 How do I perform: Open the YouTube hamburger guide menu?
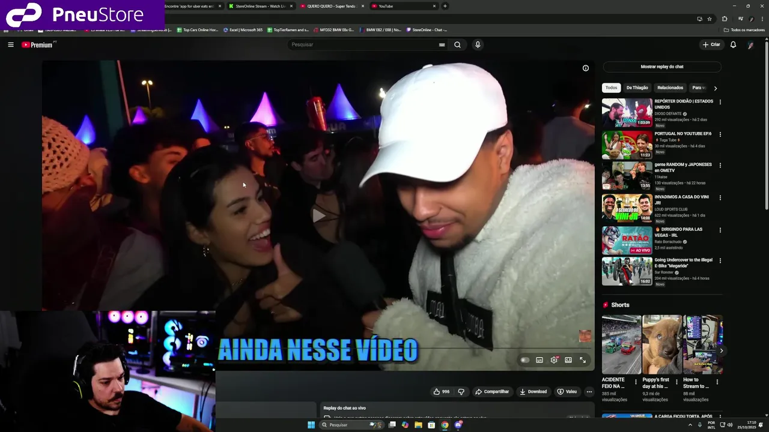[10, 44]
